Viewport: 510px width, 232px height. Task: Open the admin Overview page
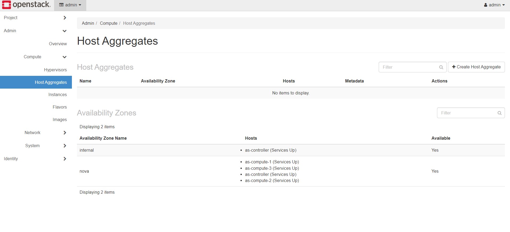coord(58,44)
